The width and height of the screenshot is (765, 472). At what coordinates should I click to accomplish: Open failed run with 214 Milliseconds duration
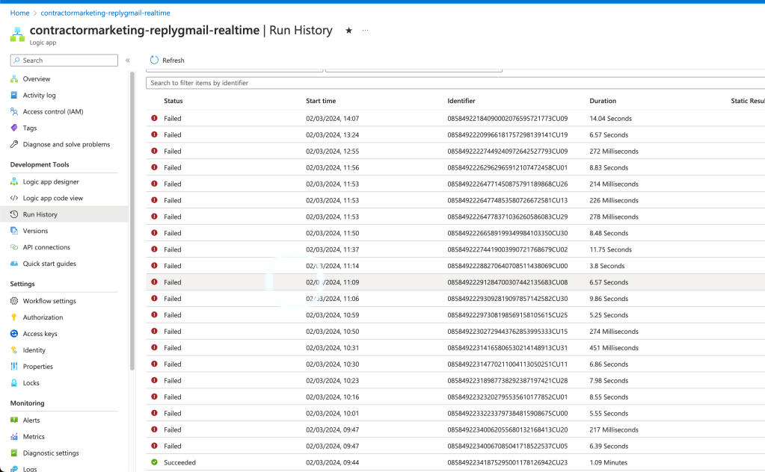click(x=455, y=184)
